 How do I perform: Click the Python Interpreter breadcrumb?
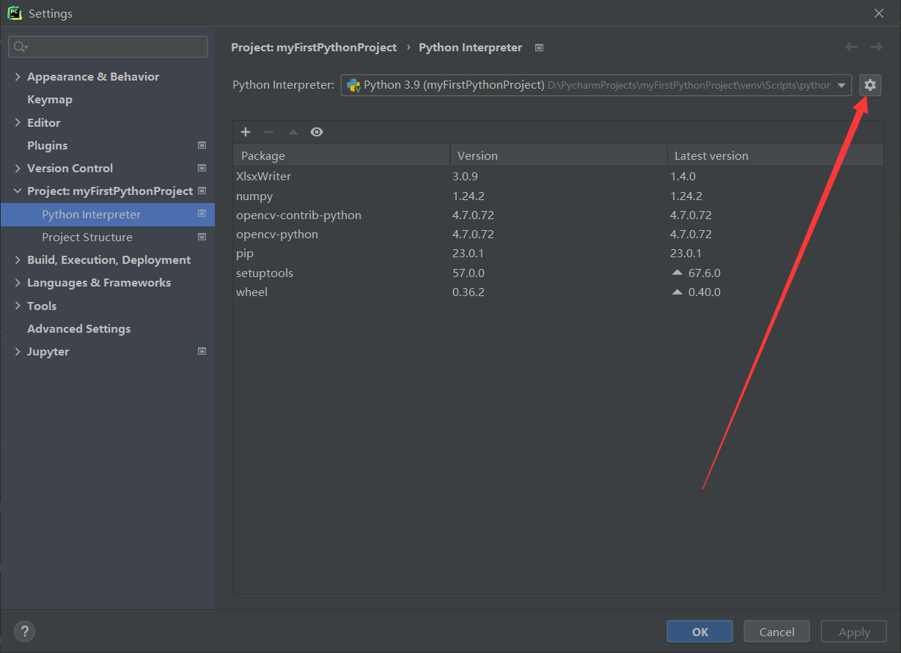tap(470, 47)
